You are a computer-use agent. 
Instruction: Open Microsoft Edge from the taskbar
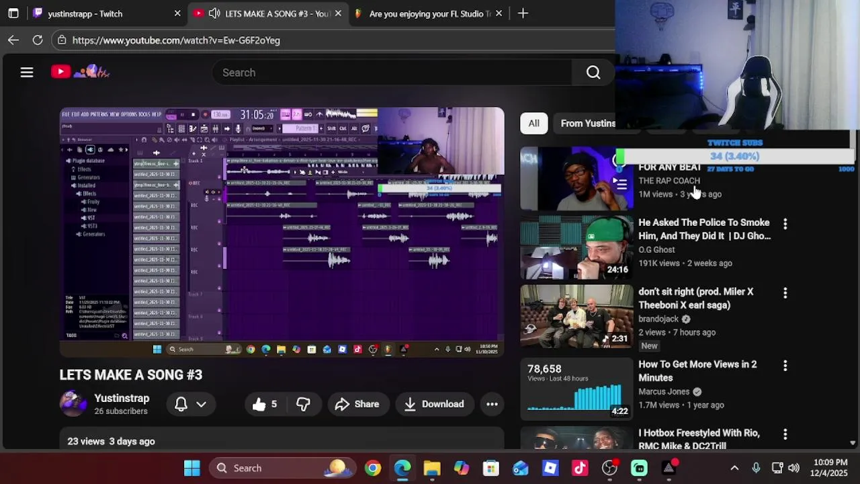tap(402, 468)
